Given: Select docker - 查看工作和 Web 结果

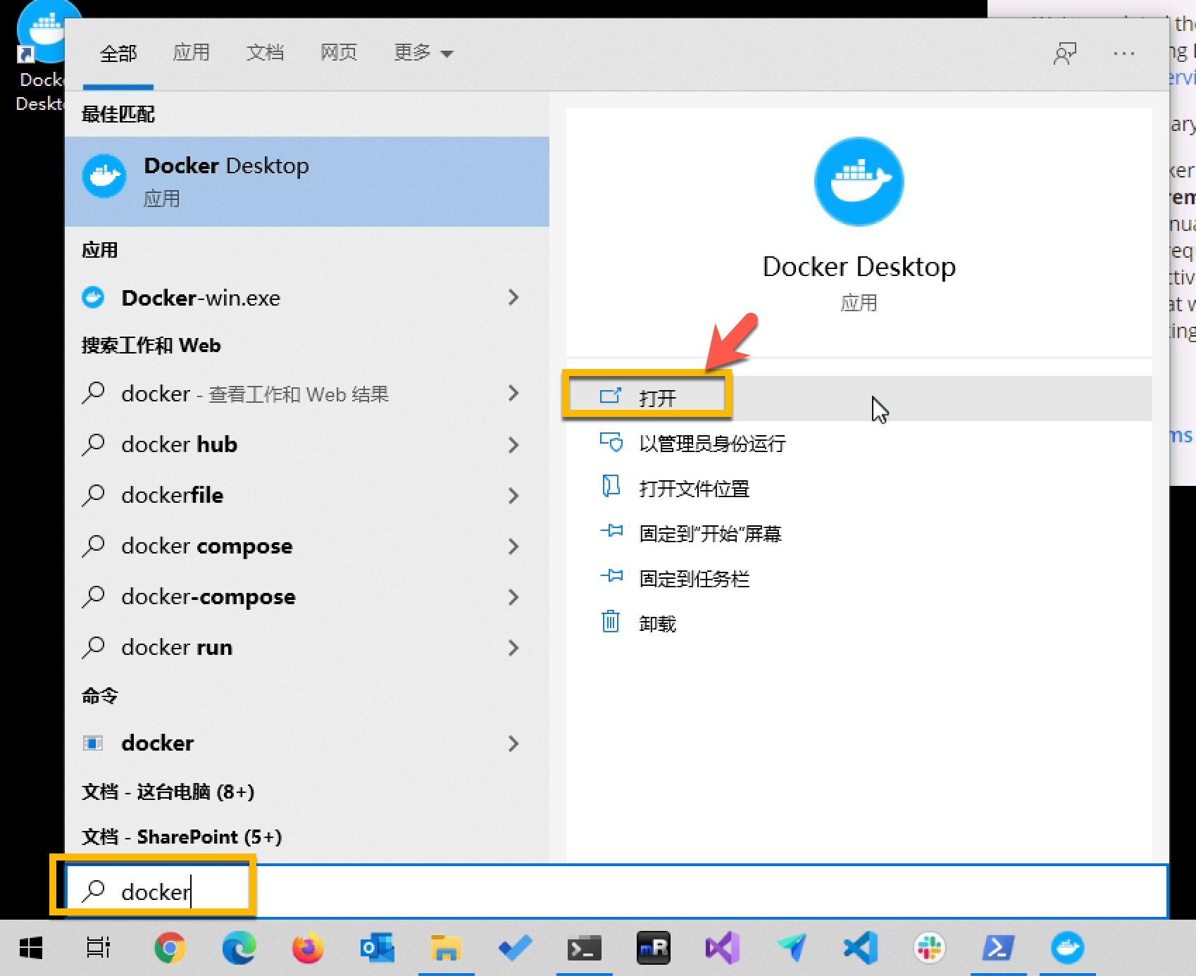Looking at the screenshot, I should point(307,394).
